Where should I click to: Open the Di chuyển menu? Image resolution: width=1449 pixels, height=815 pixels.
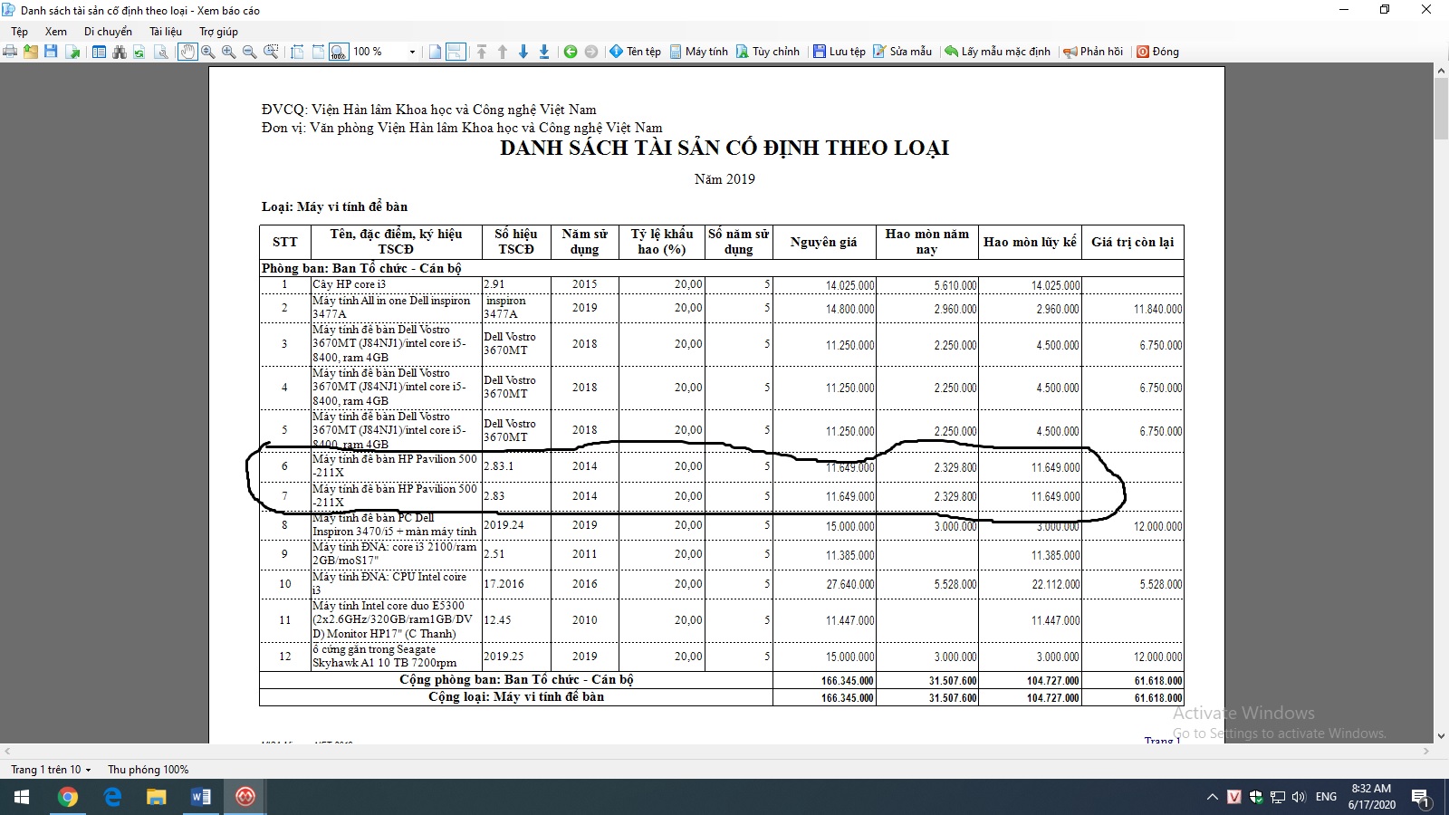click(108, 32)
